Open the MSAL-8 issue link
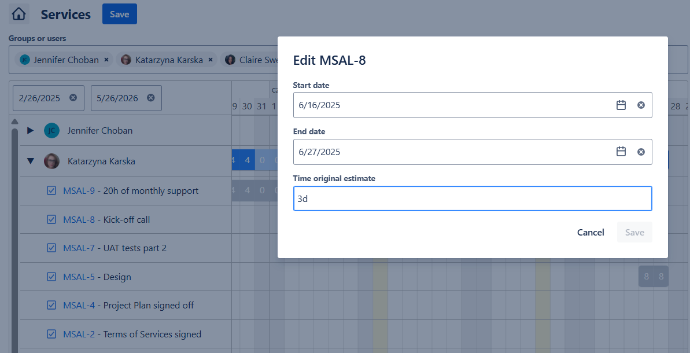 pos(79,219)
